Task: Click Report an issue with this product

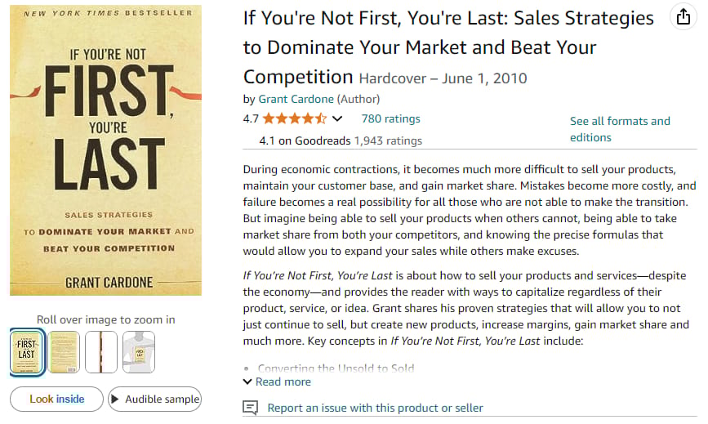Action: 375,408
